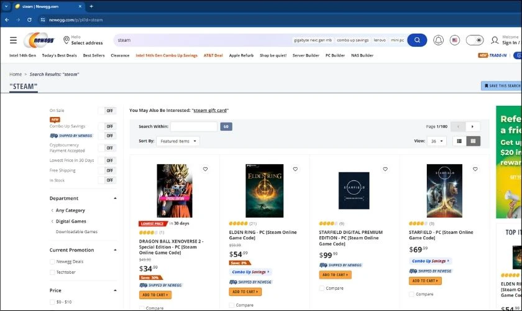The height and width of the screenshot is (311, 522).
Task: Click the blue search magnifier button
Action: (417, 40)
